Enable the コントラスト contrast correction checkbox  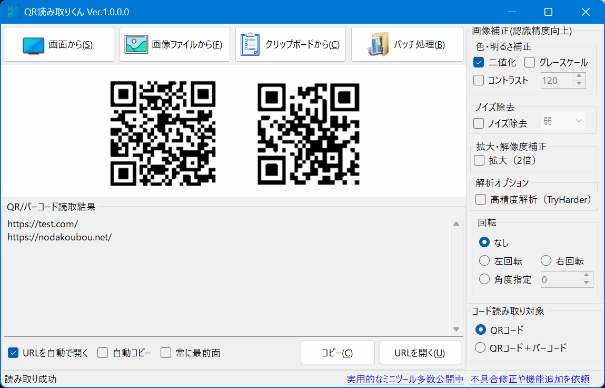pos(478,80)
